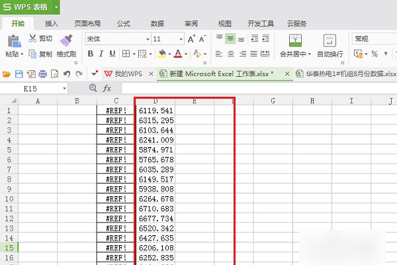This screenshot has width=397, height=265.
Task: Switch to 华泰热电1#机组8月份数据.xlsx tab
Action: (346, 74)
